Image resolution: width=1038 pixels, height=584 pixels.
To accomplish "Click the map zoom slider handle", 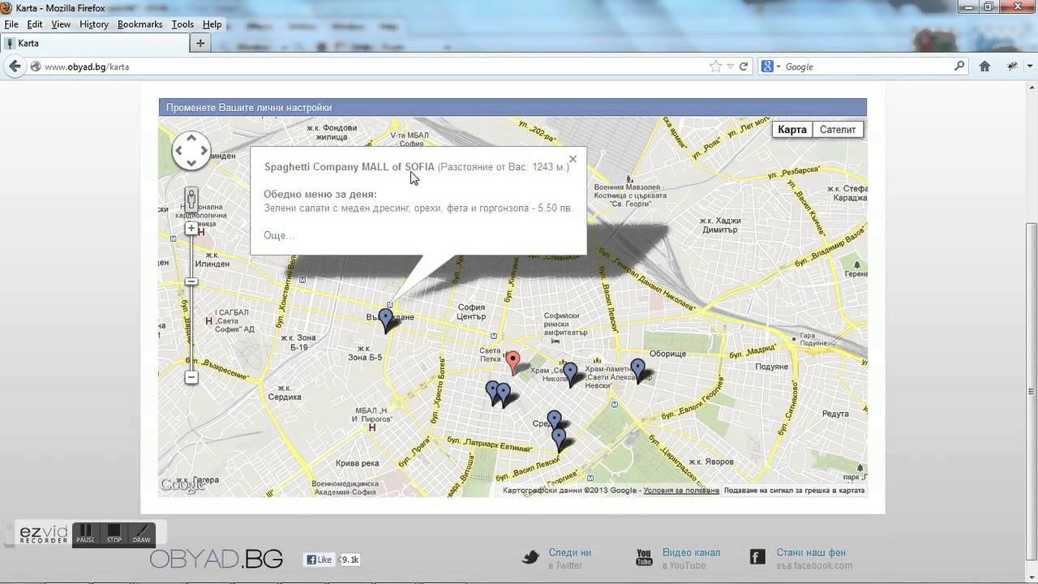I will tap(191, 281).
